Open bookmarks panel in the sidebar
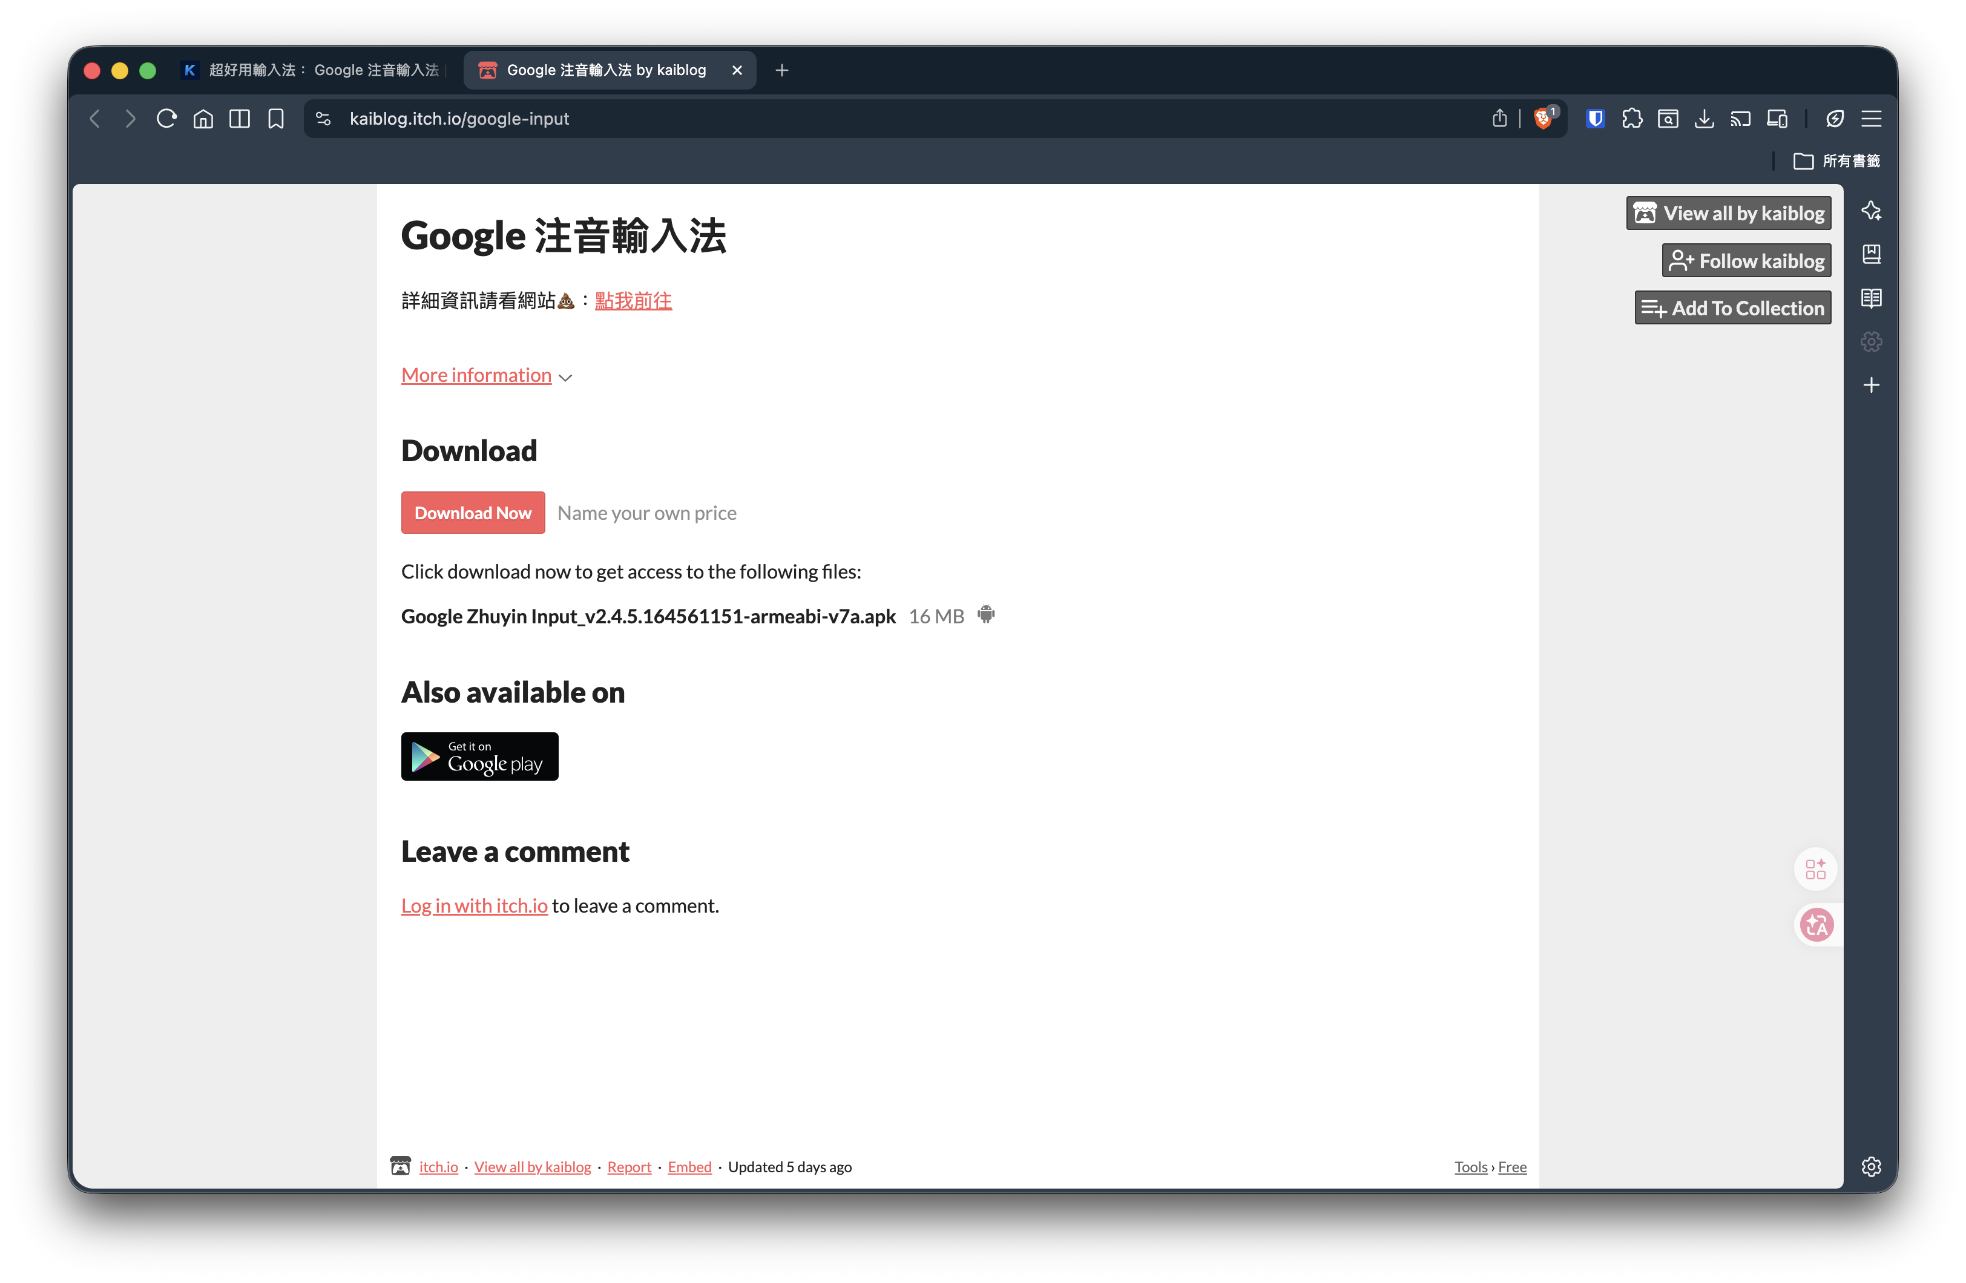Image resolution: width=1966 pixels, height=1283 pixels. (1870, 254)
